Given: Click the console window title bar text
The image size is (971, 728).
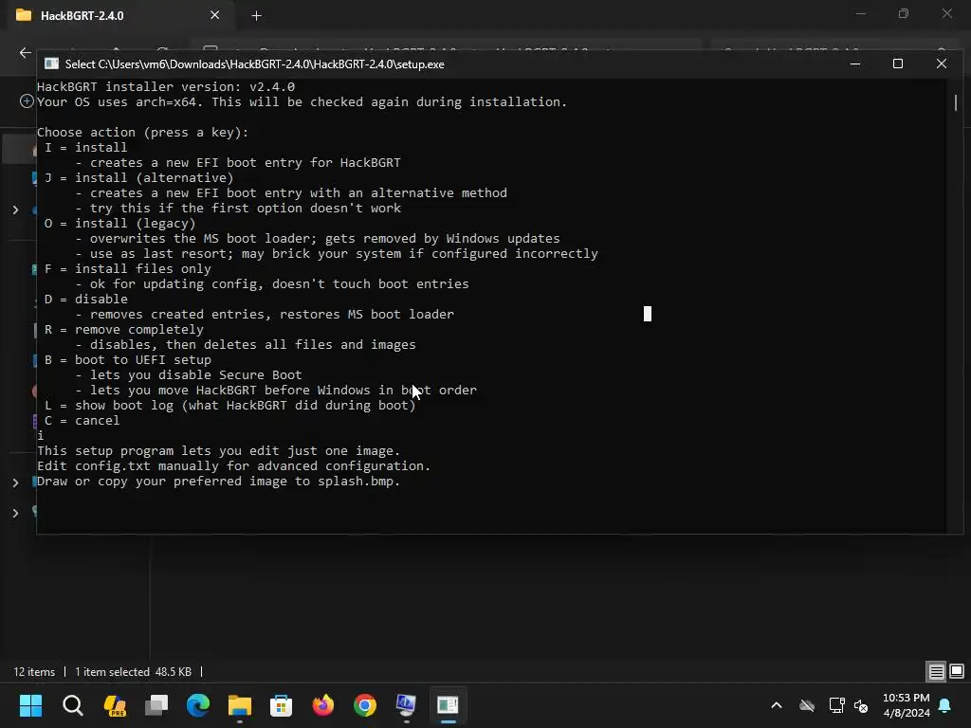Looking at the screenshot, I should click(254, 64).
